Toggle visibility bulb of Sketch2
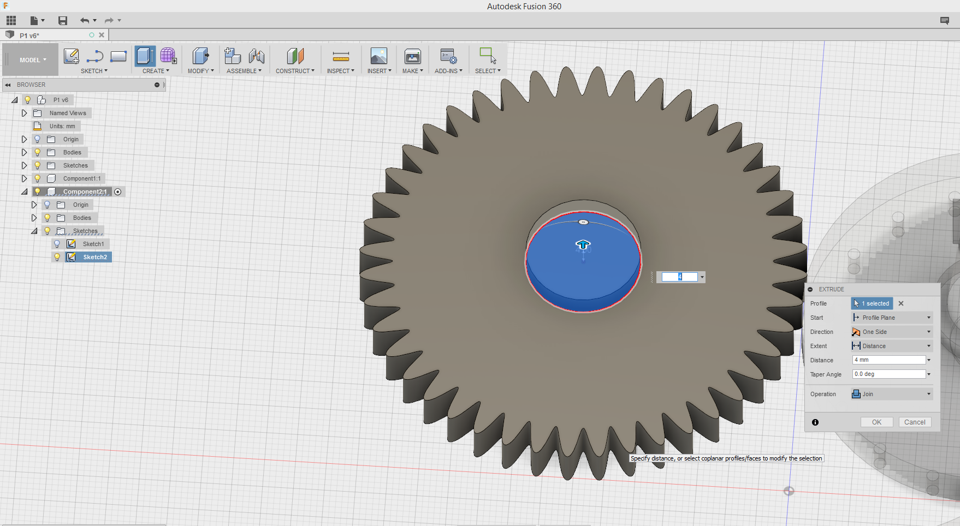Viewport: 960px width, 526px height. click(x=57, y=257)
